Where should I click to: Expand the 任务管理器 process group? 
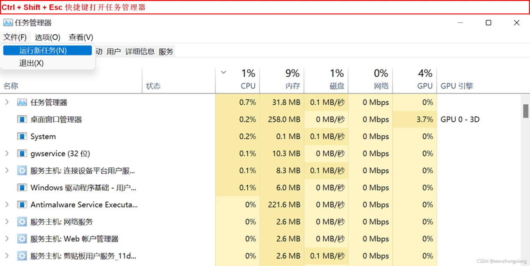(8, 102)
